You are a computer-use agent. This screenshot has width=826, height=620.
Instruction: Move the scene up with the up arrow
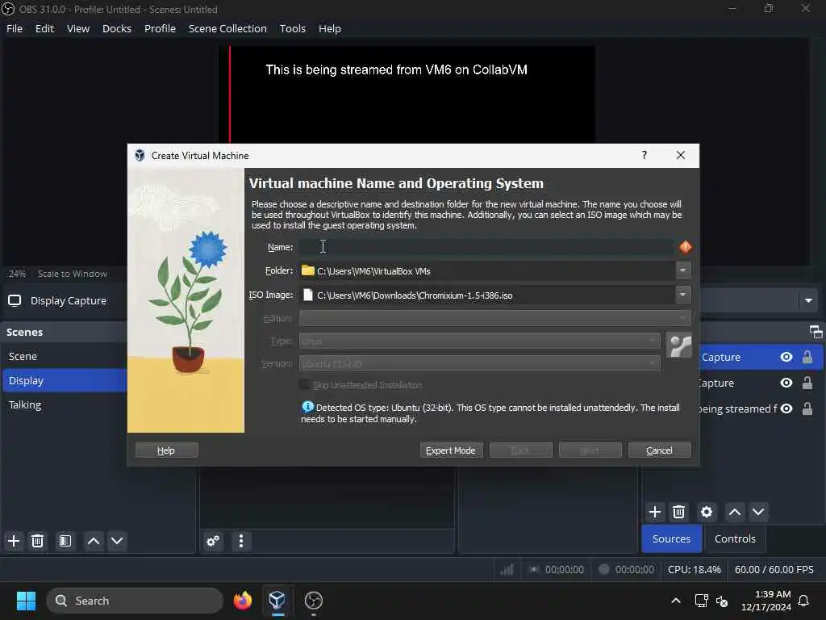pos(94,541)
